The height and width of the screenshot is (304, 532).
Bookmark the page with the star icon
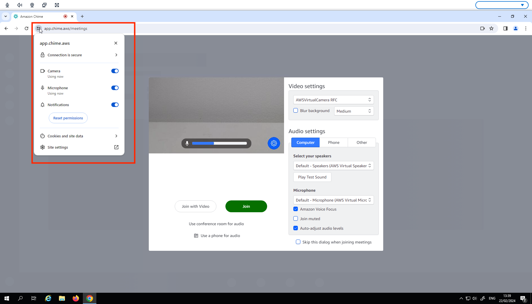tap(491, 28)
